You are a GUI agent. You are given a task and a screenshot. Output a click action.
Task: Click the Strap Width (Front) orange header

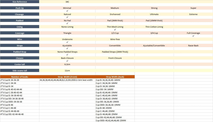pos(67,77)
